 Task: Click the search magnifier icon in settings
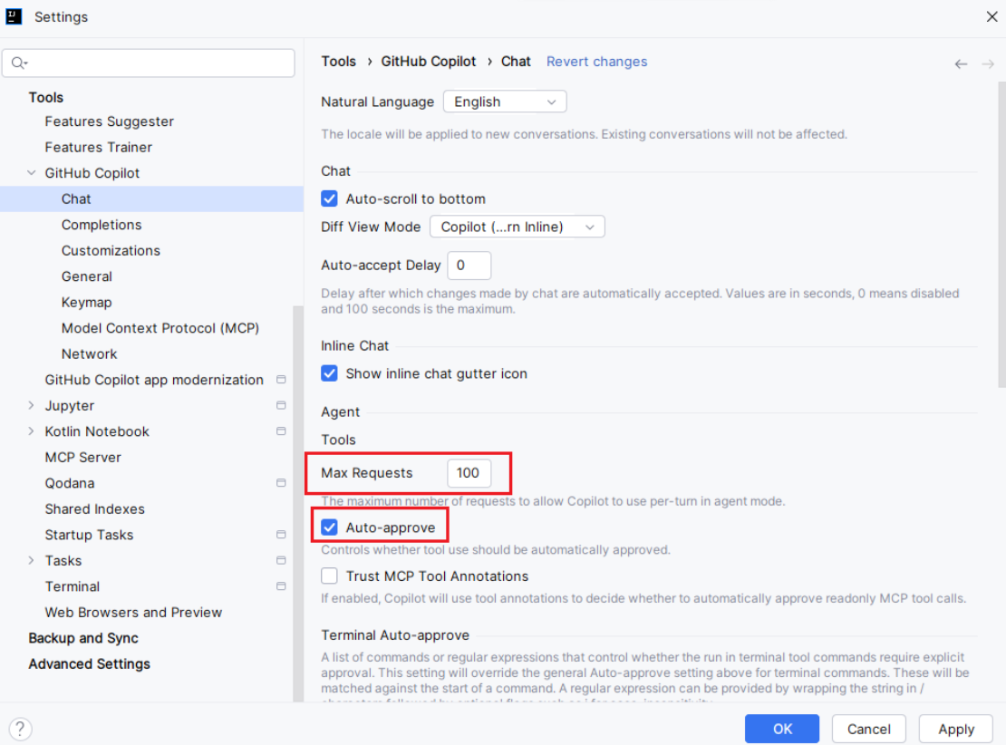(x=19, y=63)
